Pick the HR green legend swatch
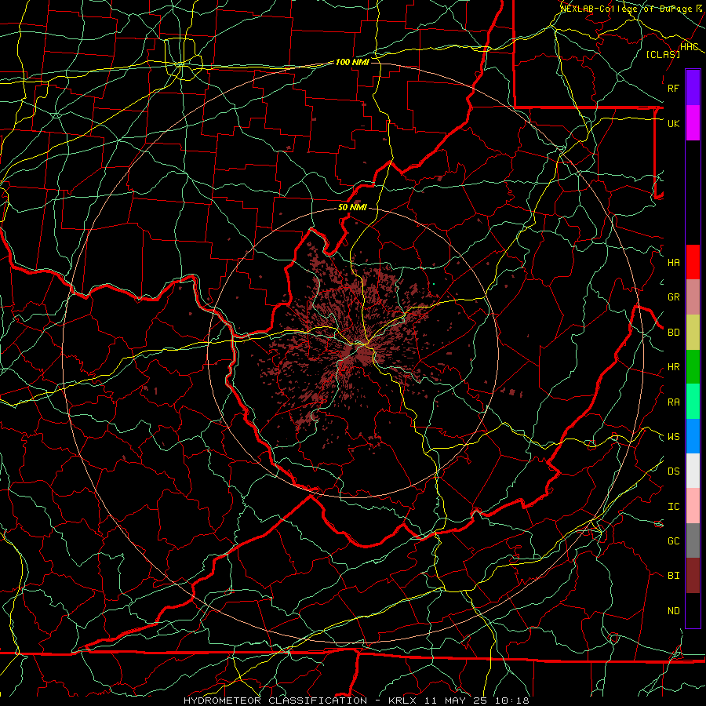 click(693, 366)
